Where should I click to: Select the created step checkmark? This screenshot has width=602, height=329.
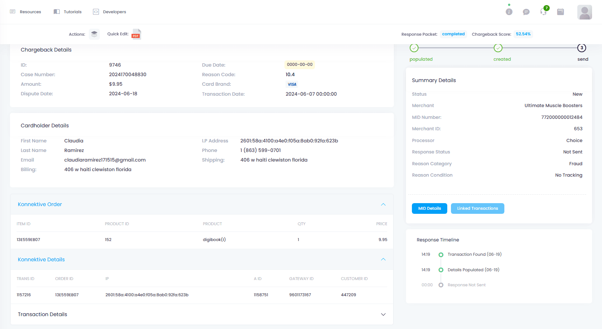pyautogui.click(x=498, y=48)
